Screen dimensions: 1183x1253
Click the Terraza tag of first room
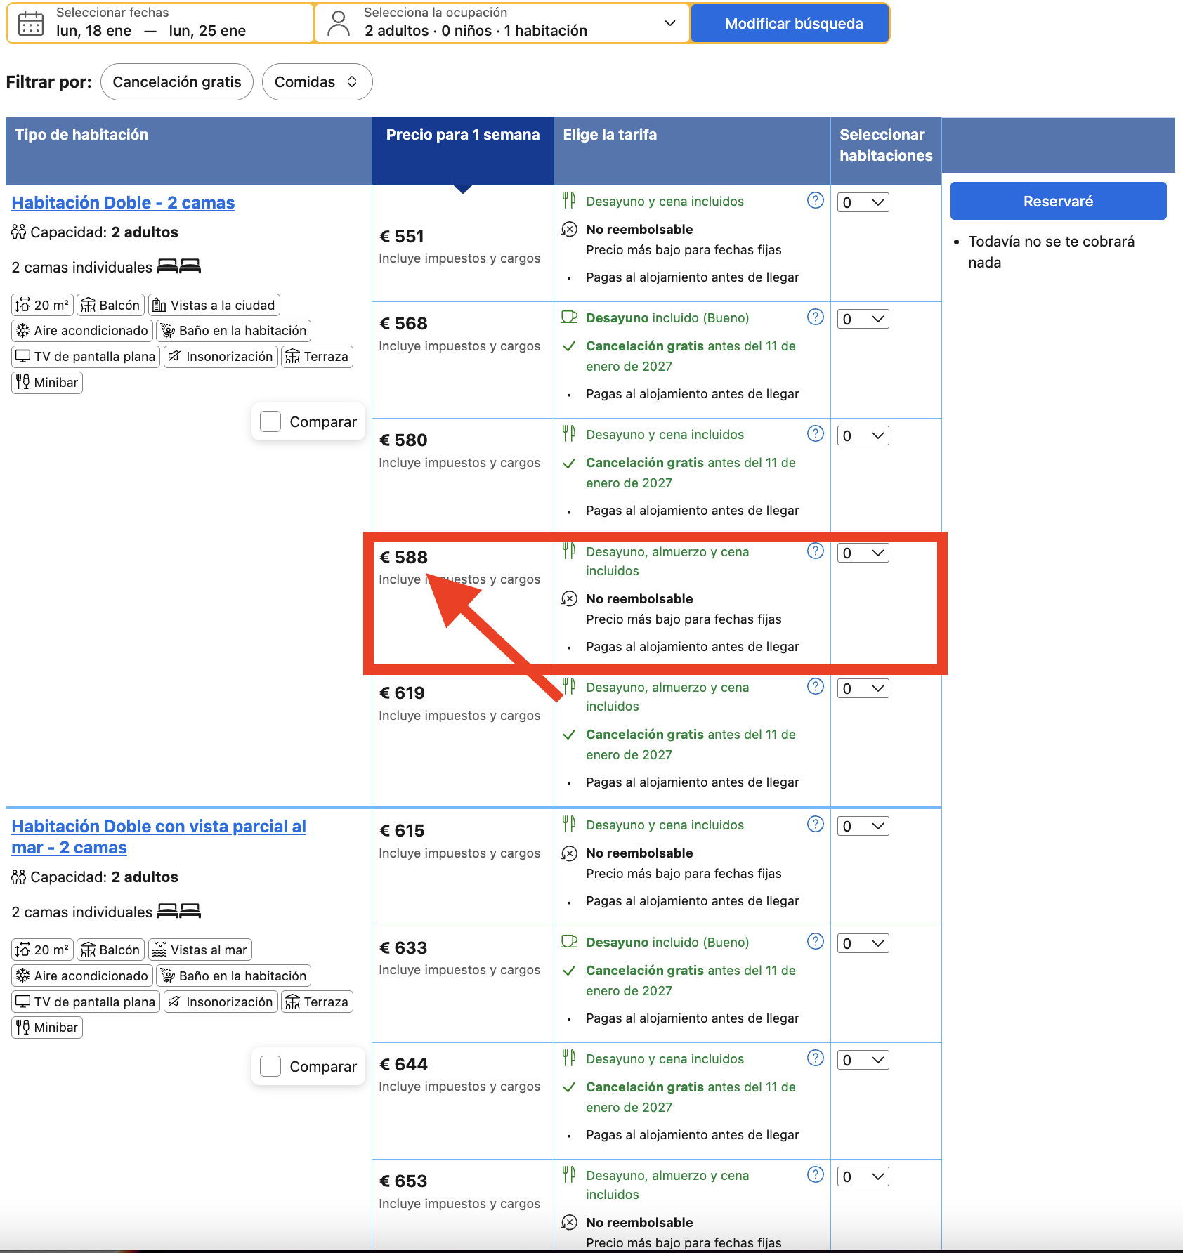pyautogui.click(x=317, y=356)
